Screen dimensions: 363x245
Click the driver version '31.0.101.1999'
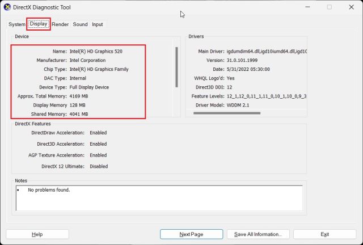242,60
